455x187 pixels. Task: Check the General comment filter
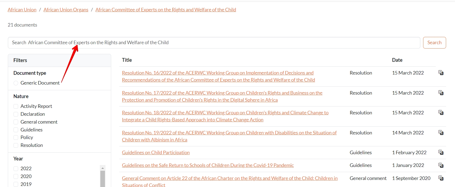(16, 122)
